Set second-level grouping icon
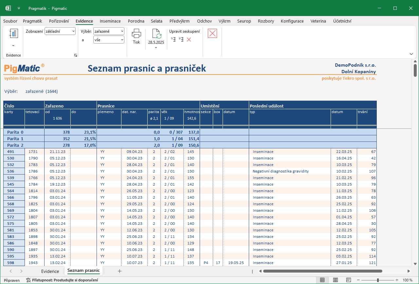Viewport: 419px width, 284px height. point(181,39)
